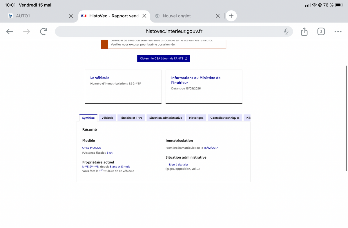Viewport: 348px width, 228px height.
Task: Open the browser three-dots menu
Action: coord(338,32)
